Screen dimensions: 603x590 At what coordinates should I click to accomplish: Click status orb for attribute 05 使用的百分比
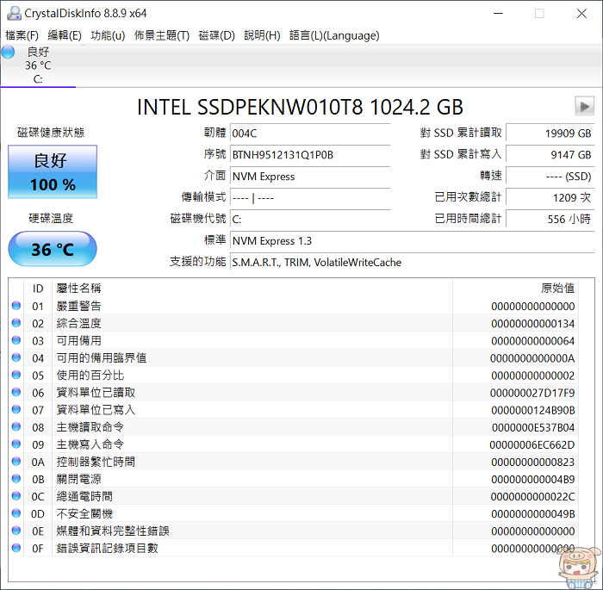[x=16, y=376]
